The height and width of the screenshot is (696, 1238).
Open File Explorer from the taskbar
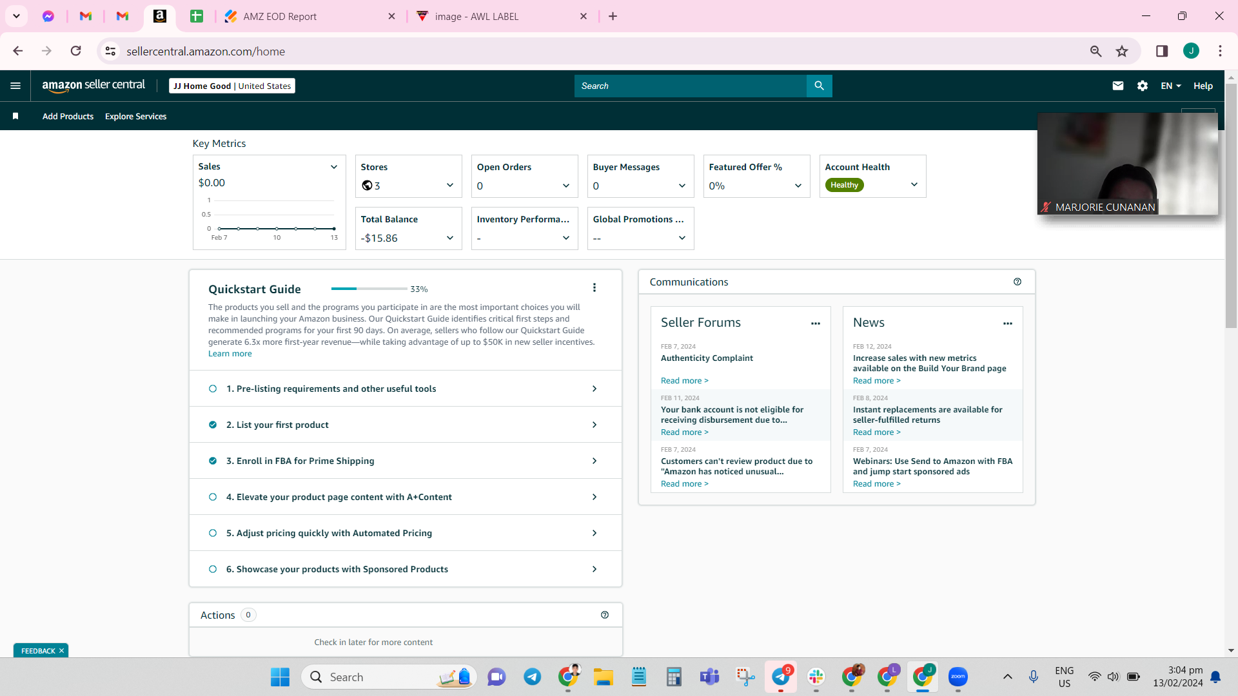point(604,677)
